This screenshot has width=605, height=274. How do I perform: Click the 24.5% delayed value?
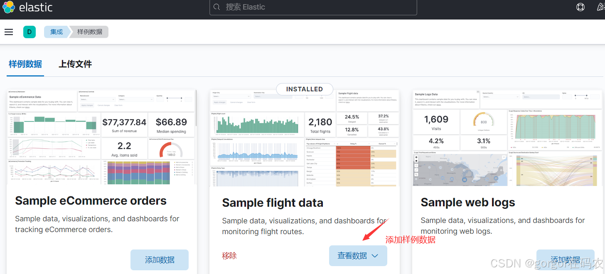click(352, 117)
